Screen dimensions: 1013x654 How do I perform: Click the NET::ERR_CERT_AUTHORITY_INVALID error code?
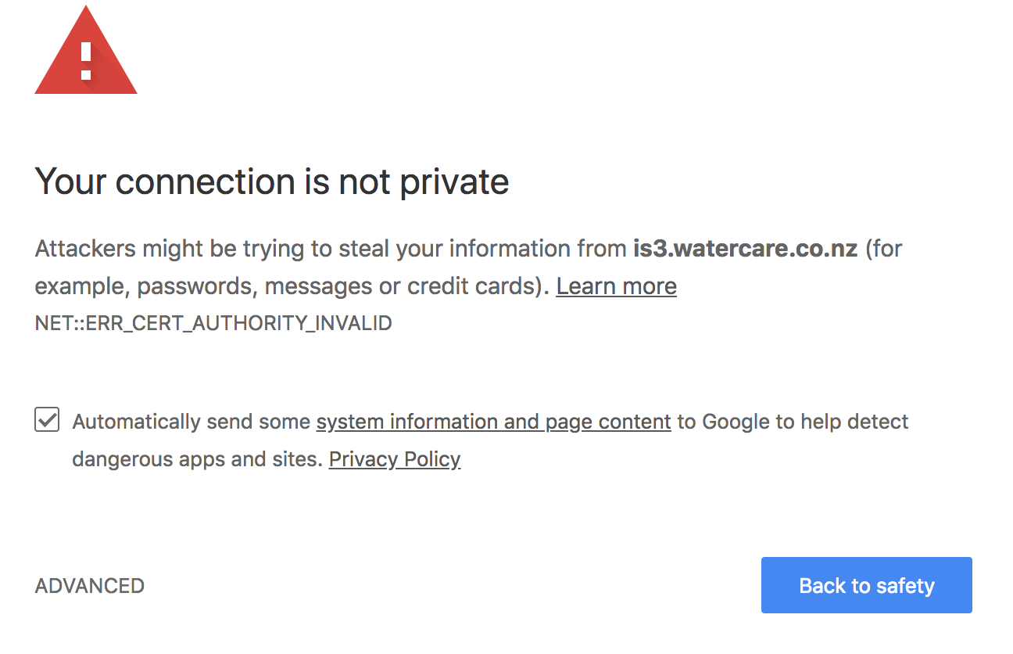coord(213,323)
